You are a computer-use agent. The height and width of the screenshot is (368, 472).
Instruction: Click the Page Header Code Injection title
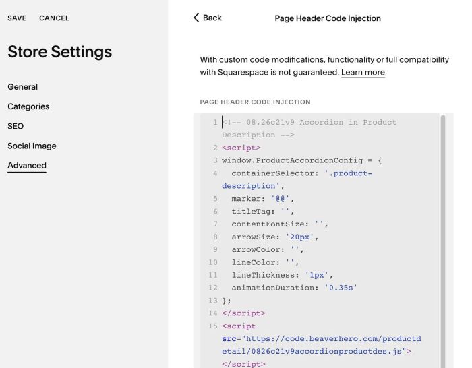pyautogui.click(x=328, y=18)
